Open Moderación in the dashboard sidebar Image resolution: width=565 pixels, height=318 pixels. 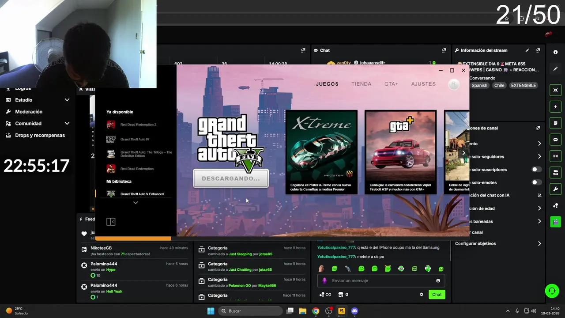tap(29, 112)
